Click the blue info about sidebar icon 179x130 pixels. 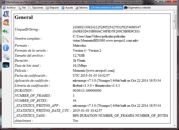(x=6, y=48)
